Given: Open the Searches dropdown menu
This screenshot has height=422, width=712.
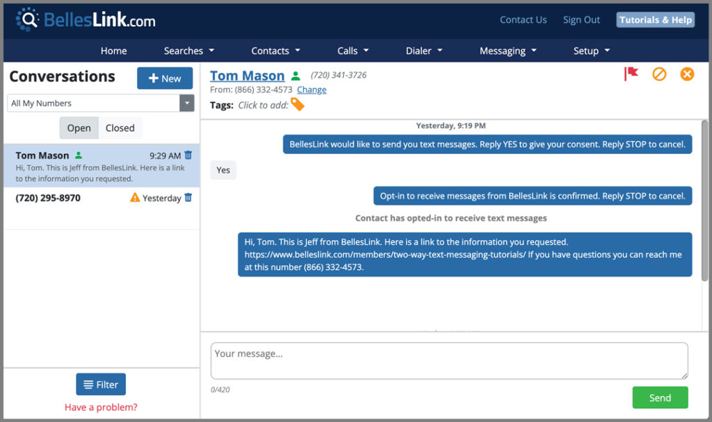Looking at the screenshot, I should [189, 50].
